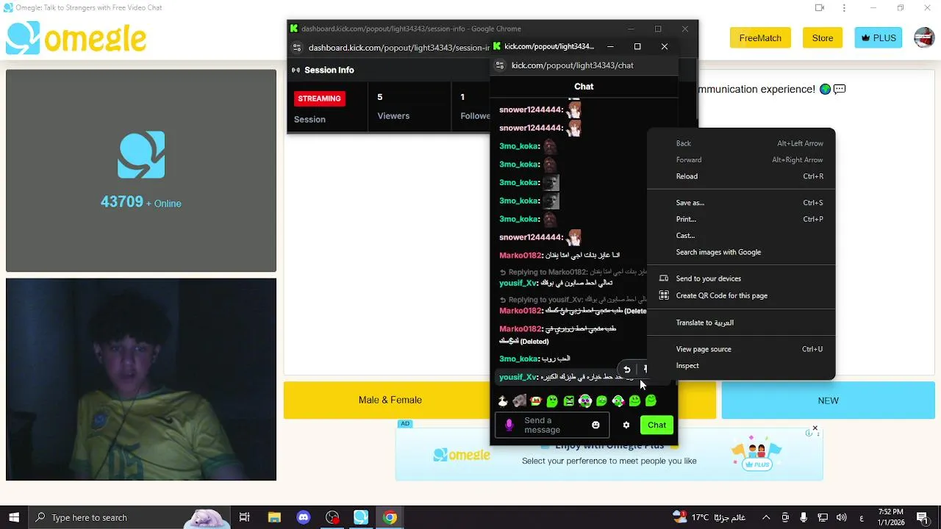Click the camera icon in Omegle title bar
Viewport: 941px width, 529px height.
[x=820, y=8]
